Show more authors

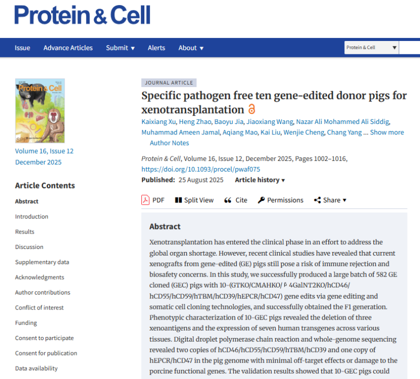click(x=387, y=132)
